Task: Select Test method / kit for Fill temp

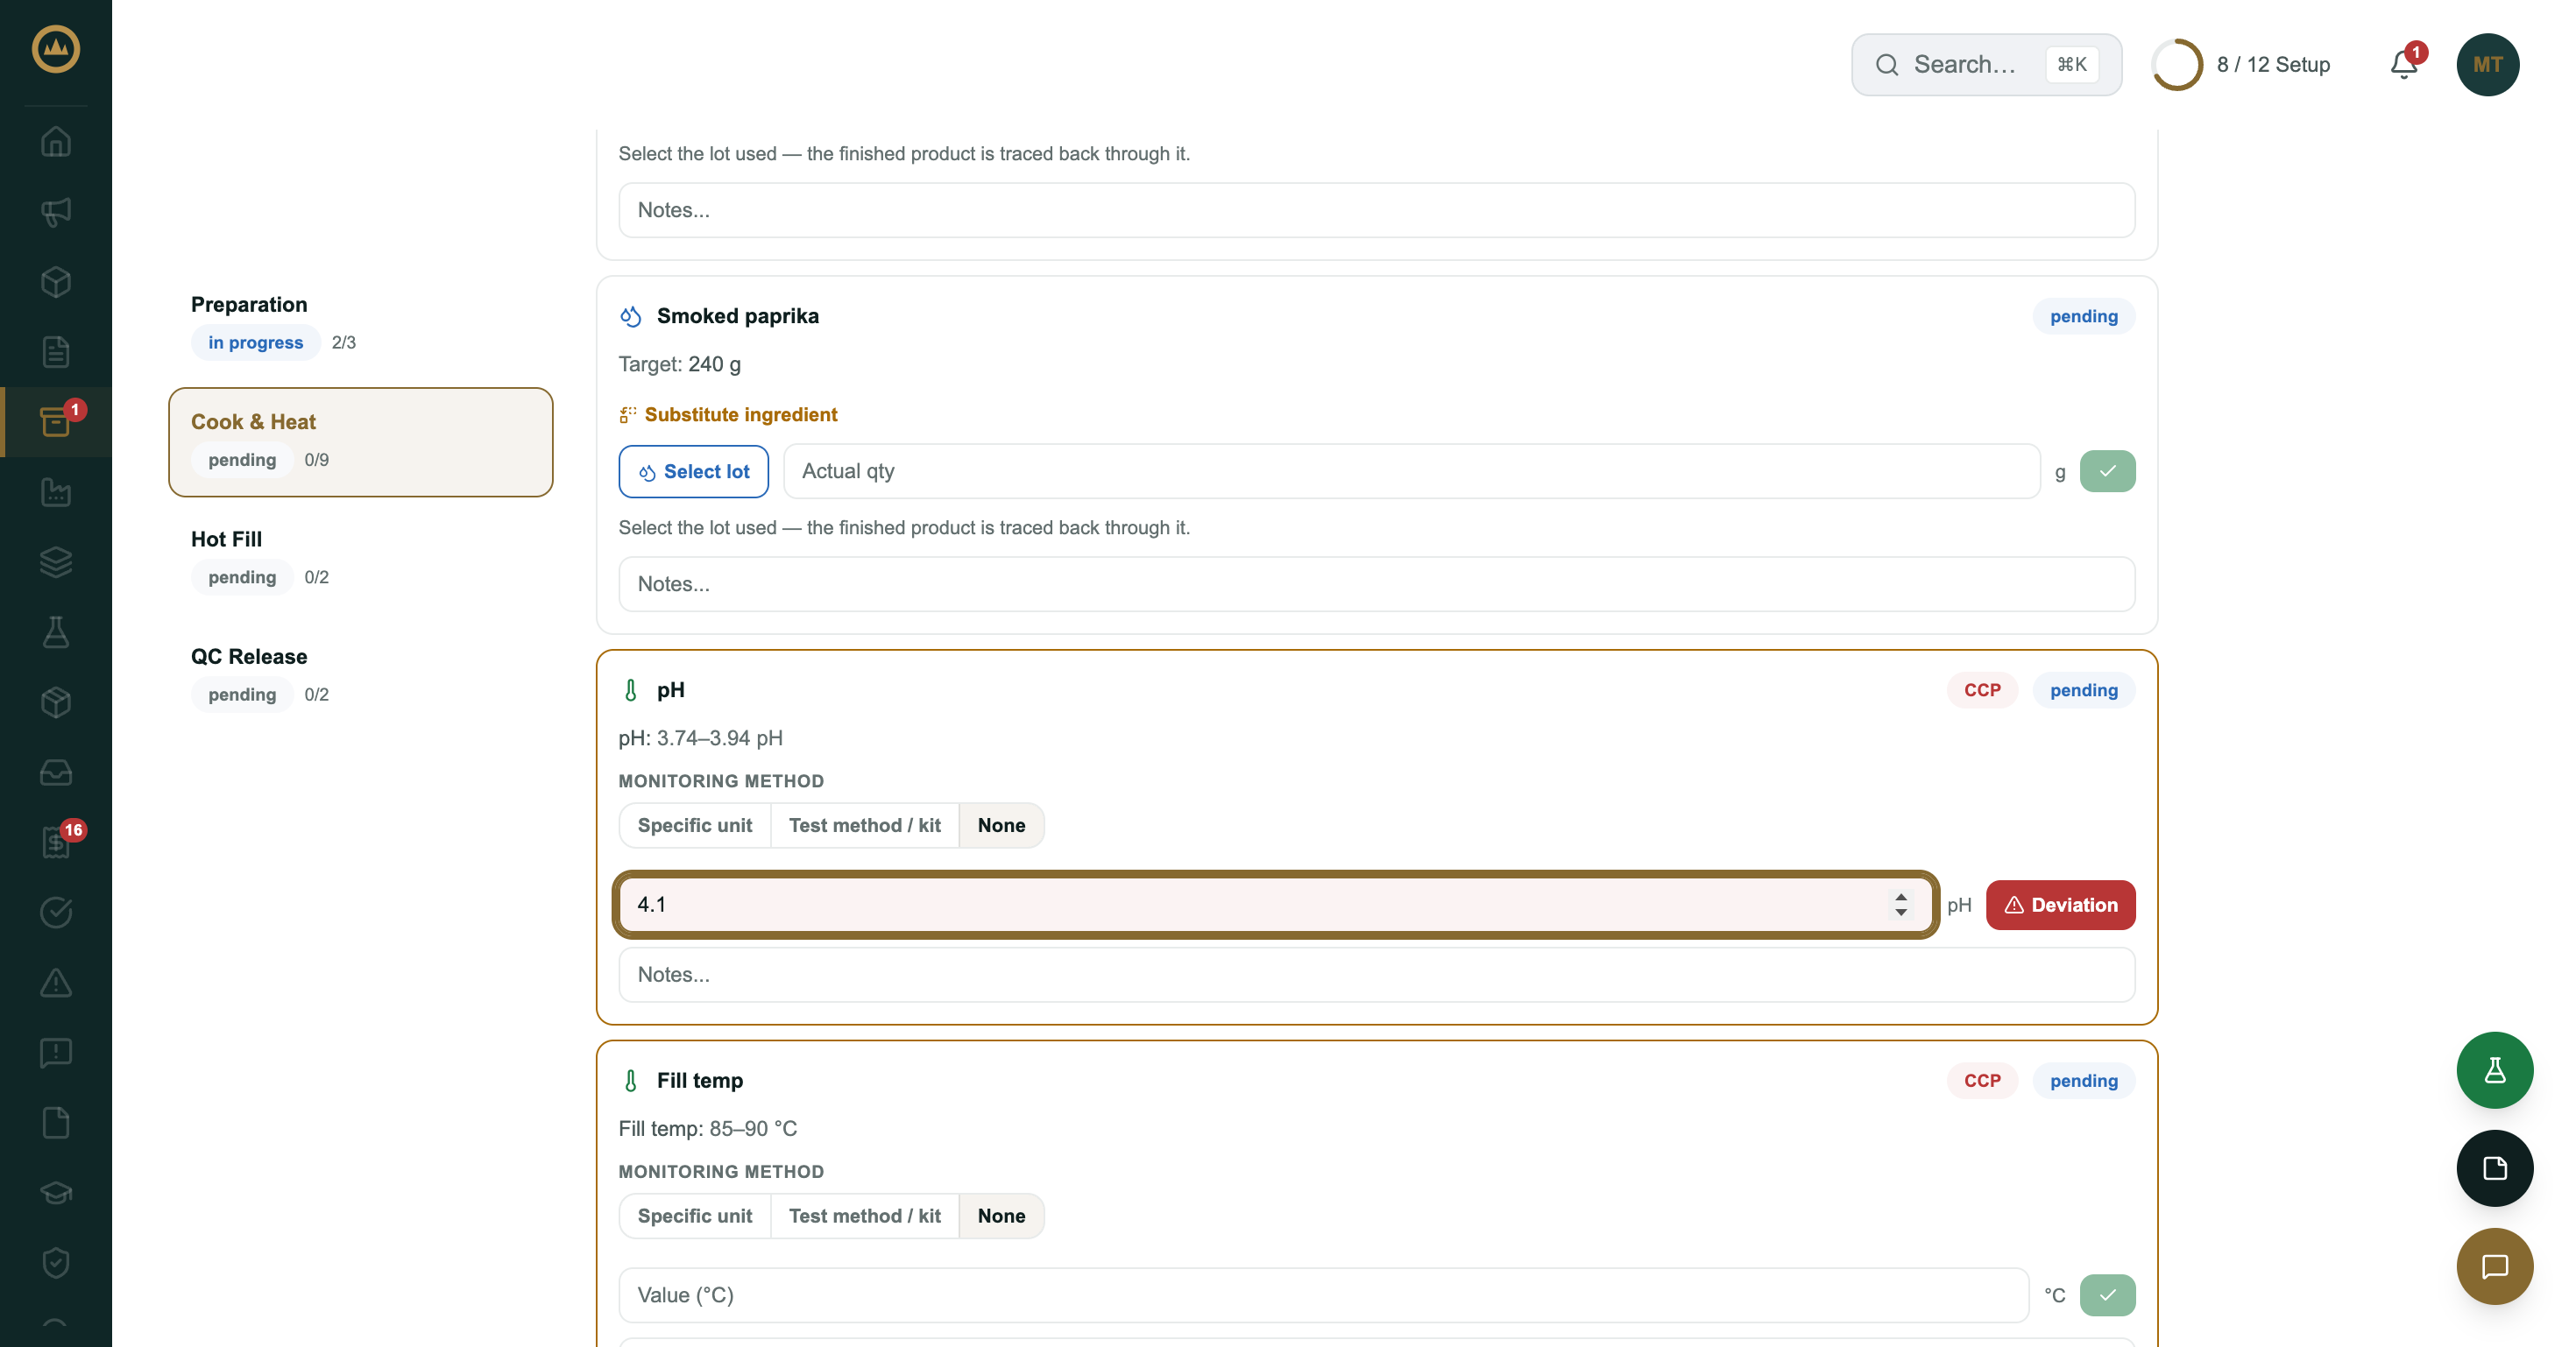Action: [x=864, y=1217]
